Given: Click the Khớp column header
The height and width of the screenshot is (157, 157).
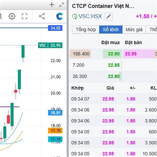Looking at the screenshot, I should click(77, 88).
